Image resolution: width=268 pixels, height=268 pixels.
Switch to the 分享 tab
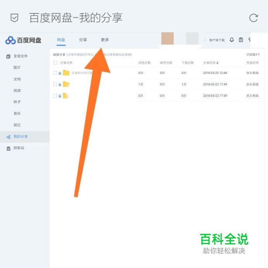(83, 40)
